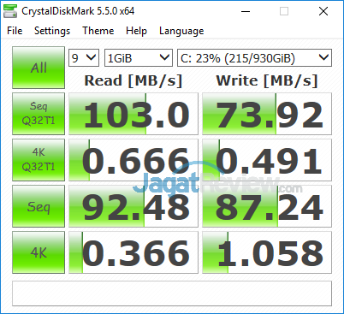Start the plain Seq test
The image size is (344, 314).
[39, 206]
